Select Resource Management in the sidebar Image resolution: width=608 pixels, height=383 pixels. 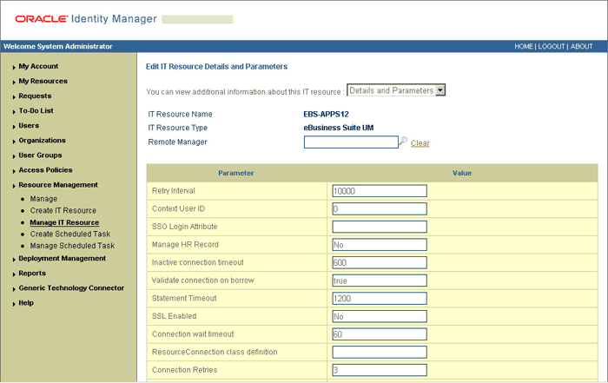tap(58, 185)
